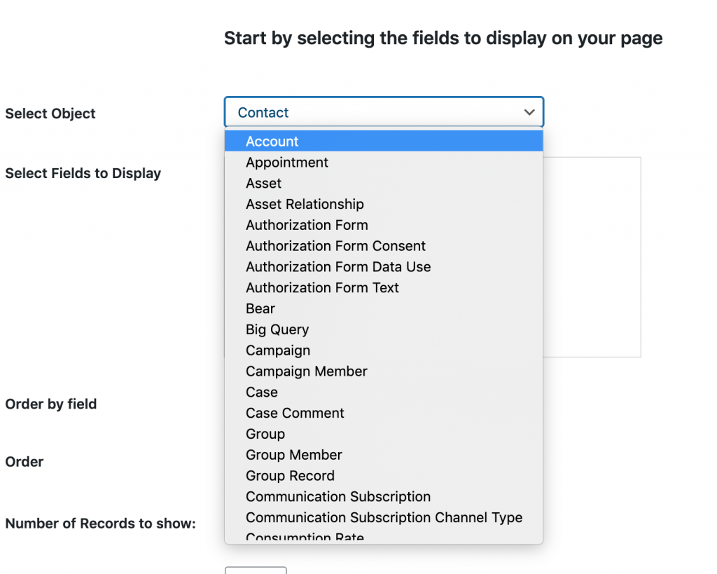The width and height of the screenshot is (717, 574).
Task: Pick Campaign Member option
Action: (384, 371)
